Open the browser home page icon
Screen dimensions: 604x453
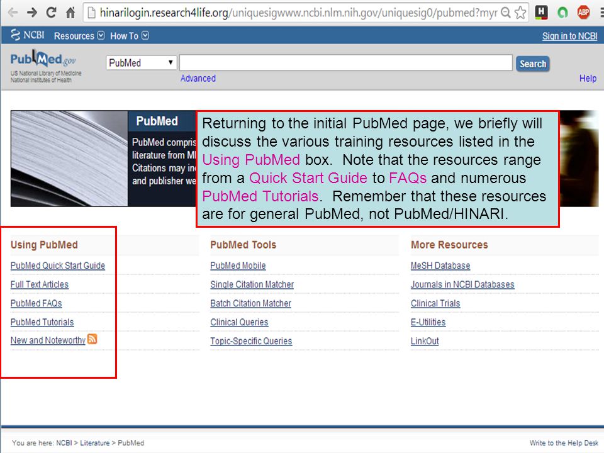70,13
